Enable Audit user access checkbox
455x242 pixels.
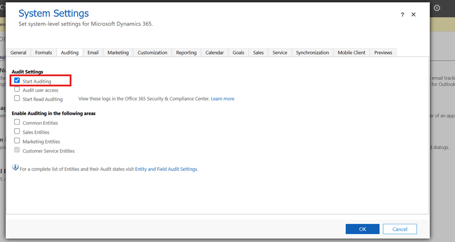[x=17, y=90]
